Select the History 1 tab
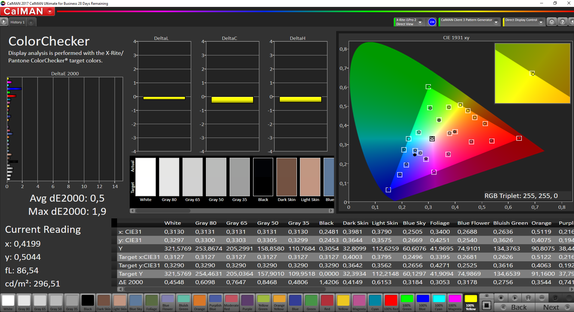 tap(17, 22)
